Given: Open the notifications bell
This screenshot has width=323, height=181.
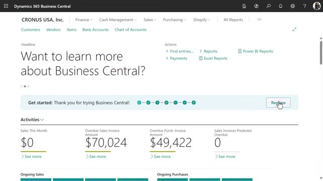Looking at the screenshot, I should (281, 6).
